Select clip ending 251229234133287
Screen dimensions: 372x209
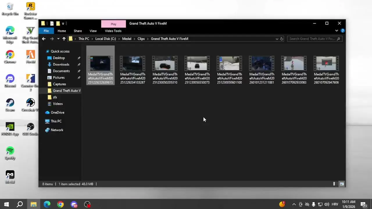(133, 70)
